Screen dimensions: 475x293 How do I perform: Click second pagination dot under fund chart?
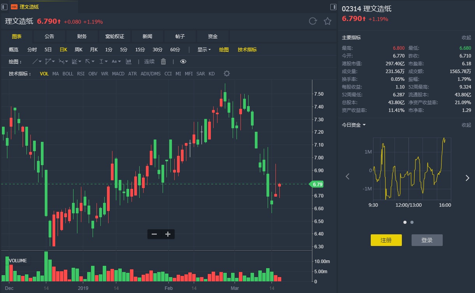point(412,222)
